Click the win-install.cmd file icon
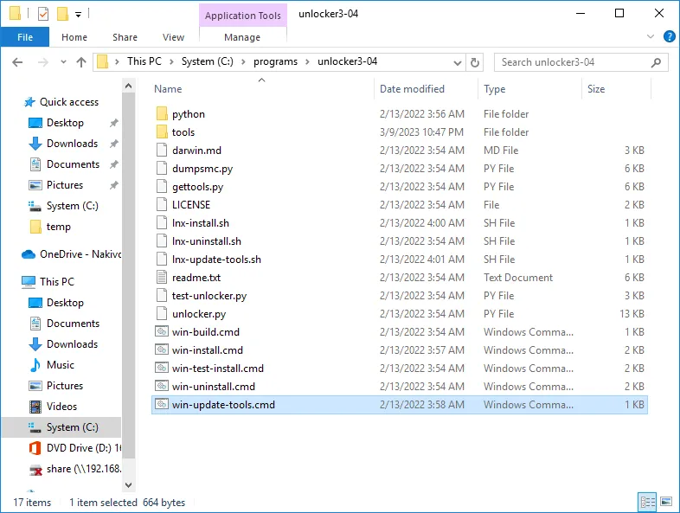Screen dimensions: 680x513 tap(162, 350)
